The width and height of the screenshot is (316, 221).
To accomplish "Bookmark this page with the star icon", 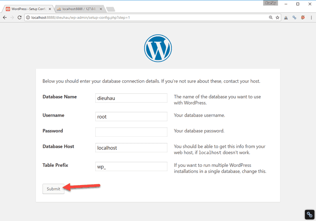I will point(277,17).
